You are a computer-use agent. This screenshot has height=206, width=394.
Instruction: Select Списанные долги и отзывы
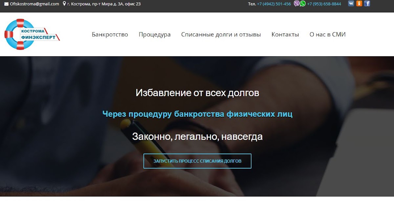pyautogui.click(x=221, y=34)
